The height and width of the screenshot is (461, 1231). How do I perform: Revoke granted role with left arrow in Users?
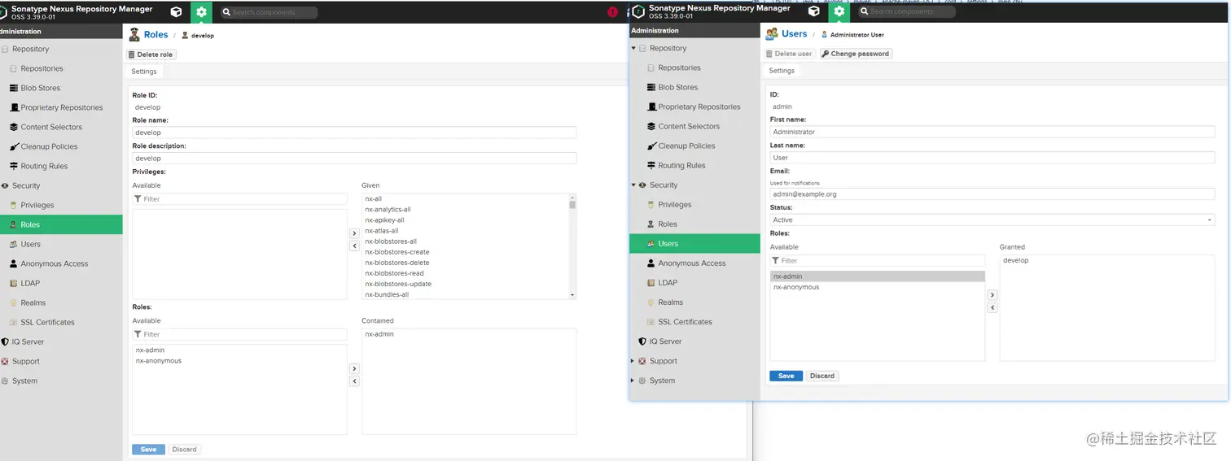click(992, 307)
